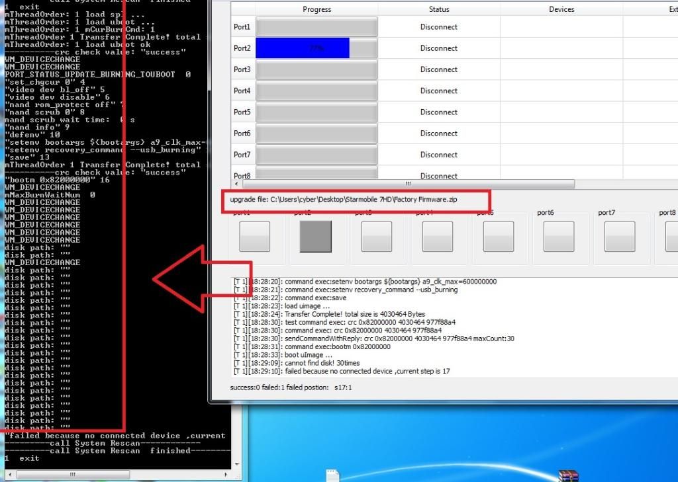Select the Port1 Disconnect status cell

(438, 27)
